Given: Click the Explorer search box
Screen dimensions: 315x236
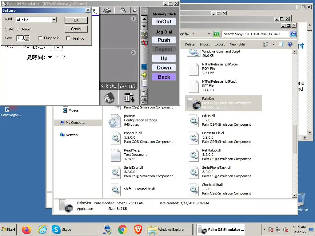Looking at the screenshot, I should (256, 34).
